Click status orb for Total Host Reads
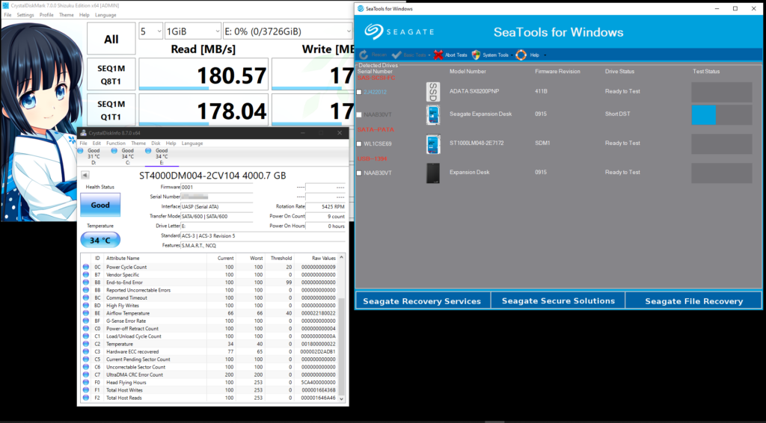Screen dimensions: 766x423 click(x=86, y=398)
